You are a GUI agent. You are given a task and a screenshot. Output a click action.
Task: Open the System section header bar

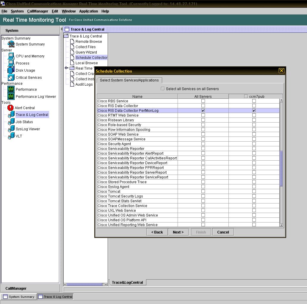[x=30, y=31]
